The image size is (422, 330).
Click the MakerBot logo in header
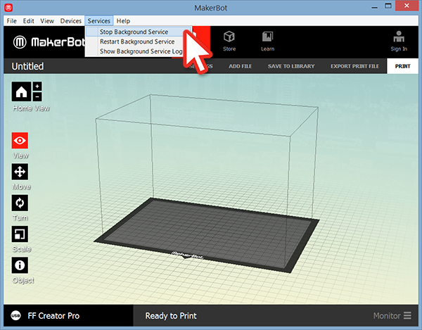[49, 42]
